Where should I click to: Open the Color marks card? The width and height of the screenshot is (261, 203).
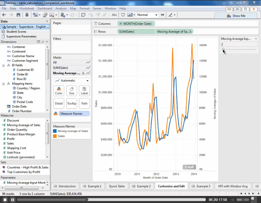59,91
